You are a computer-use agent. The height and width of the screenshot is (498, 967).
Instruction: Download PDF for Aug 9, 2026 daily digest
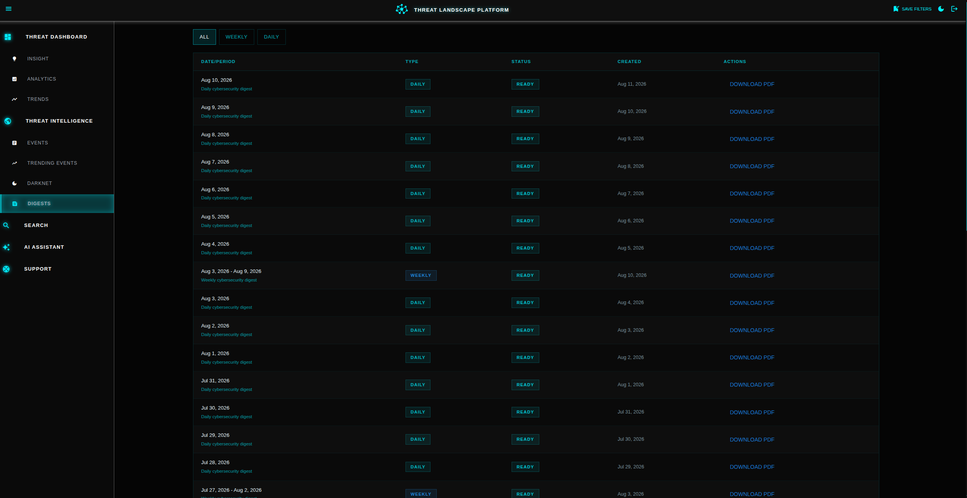[x=752, y=112]
